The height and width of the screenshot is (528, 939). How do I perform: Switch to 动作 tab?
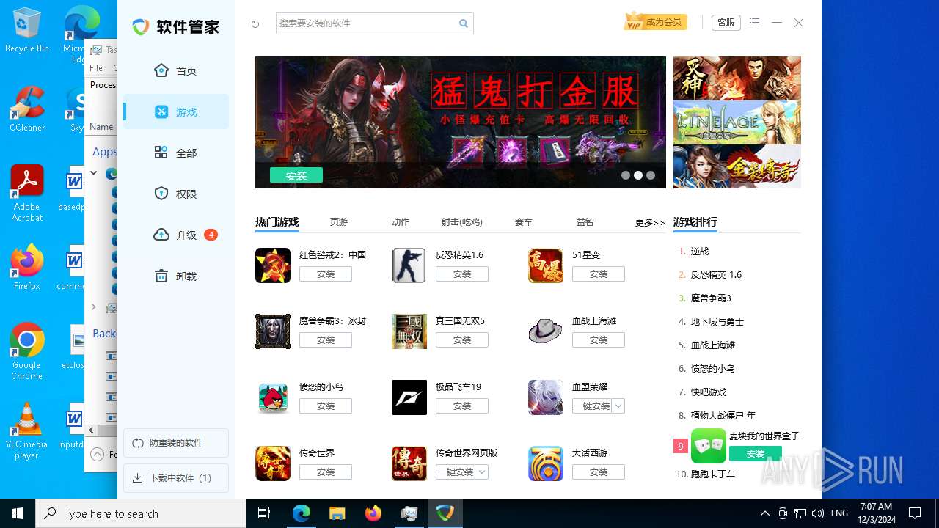click(x=401, y=222)
